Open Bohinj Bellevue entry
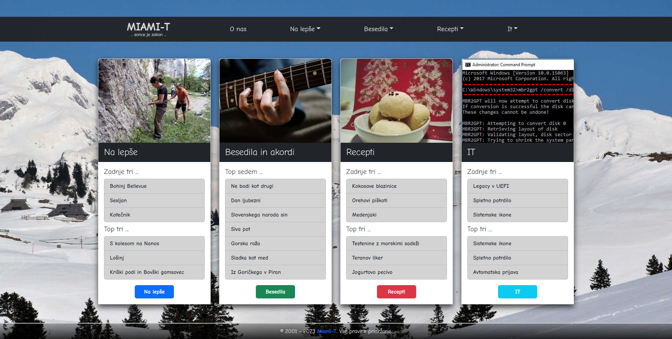The image size is (672, 339). [154, 186]
